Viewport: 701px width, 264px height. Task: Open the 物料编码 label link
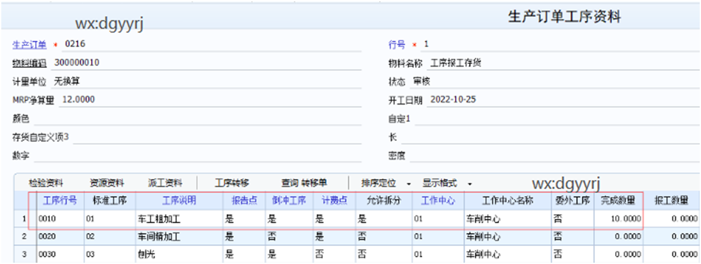(x=29, y=63)
